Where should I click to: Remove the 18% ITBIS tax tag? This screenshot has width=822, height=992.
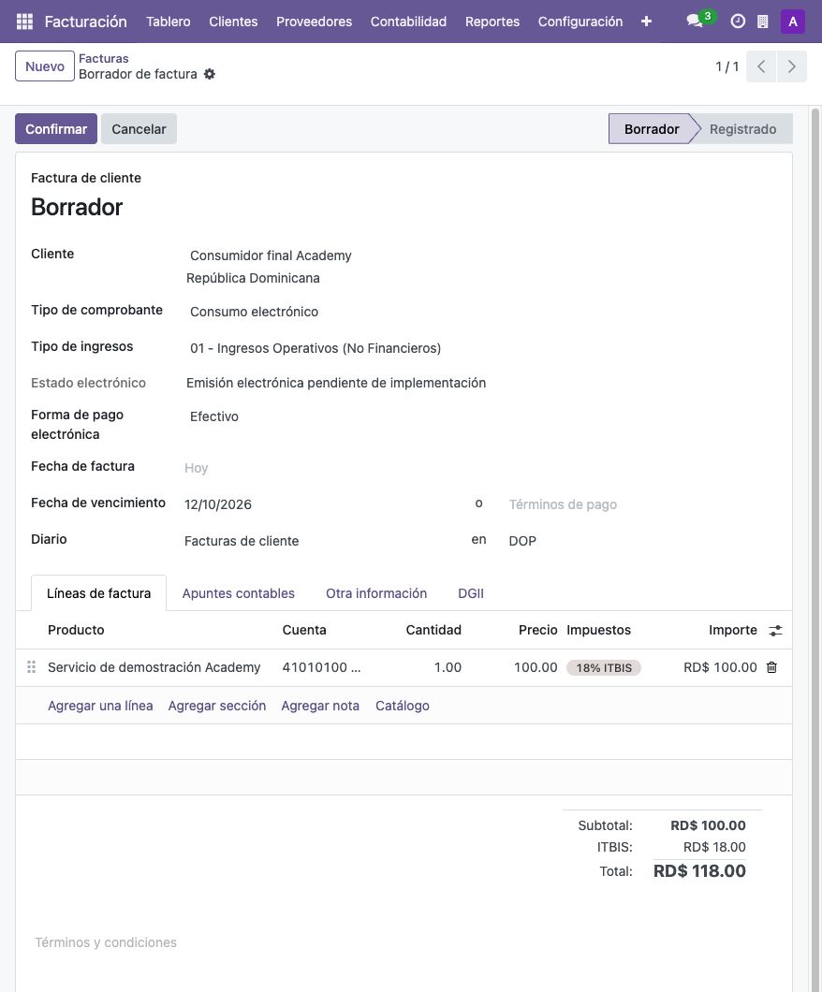(604, 667)
